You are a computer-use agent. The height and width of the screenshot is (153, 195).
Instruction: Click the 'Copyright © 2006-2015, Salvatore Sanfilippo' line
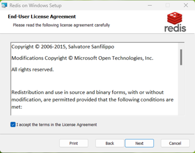(x=63, y=47)
